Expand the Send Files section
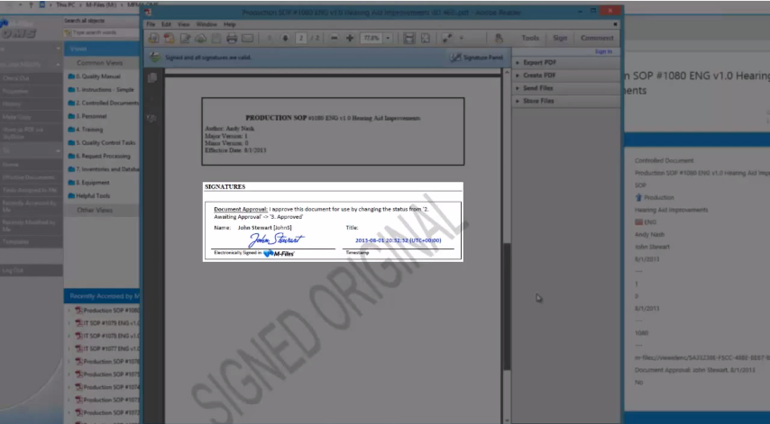This screenshot has width=770, height=424. click(x=538, y=88)
